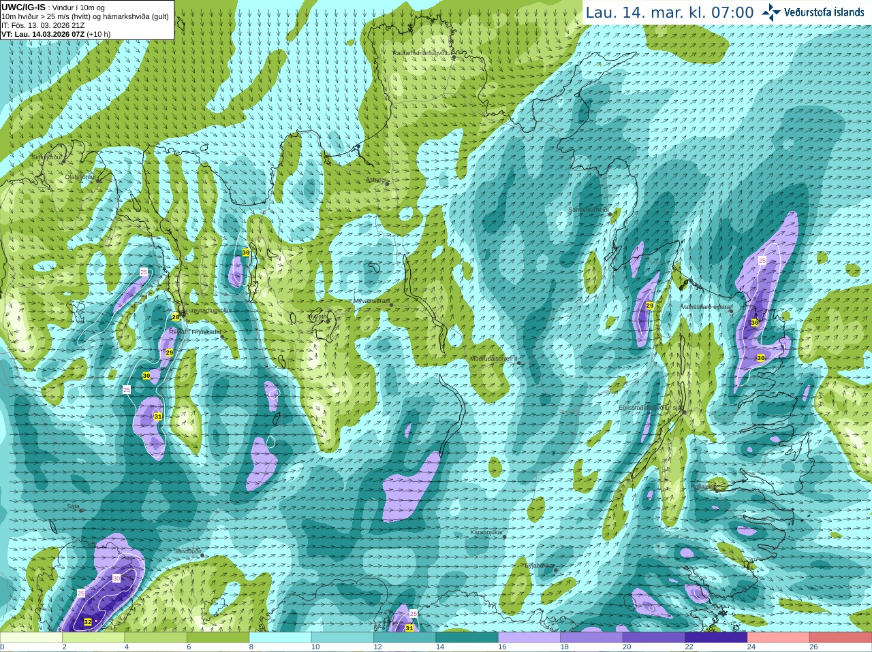Image resolution: width=872 pixels, height=652 pixels.
Task: Pick the violet 20–22 legend swatch
Action: tap(654, 638)
